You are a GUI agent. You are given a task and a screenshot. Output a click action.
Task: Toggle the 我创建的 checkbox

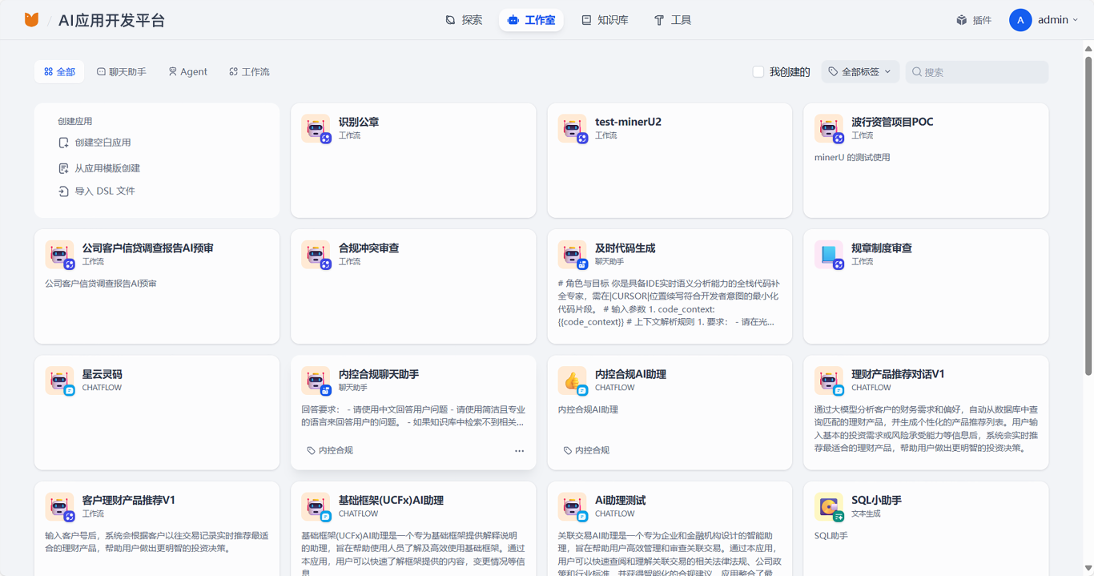pyautogui.click(x=758, y=72)
